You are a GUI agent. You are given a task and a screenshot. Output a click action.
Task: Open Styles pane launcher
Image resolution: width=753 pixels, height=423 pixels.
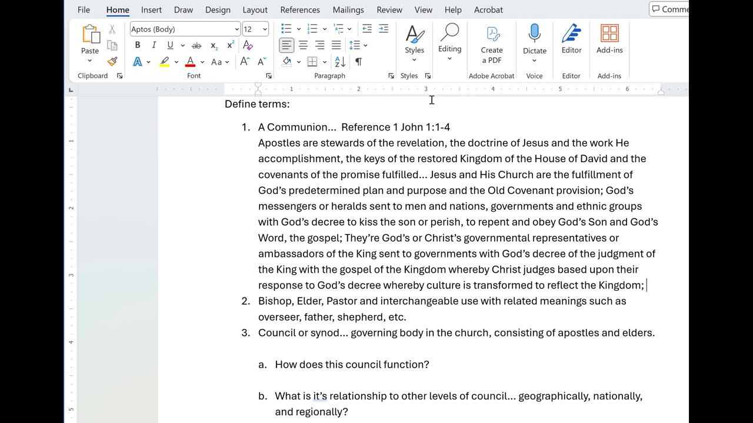point(428,76)
